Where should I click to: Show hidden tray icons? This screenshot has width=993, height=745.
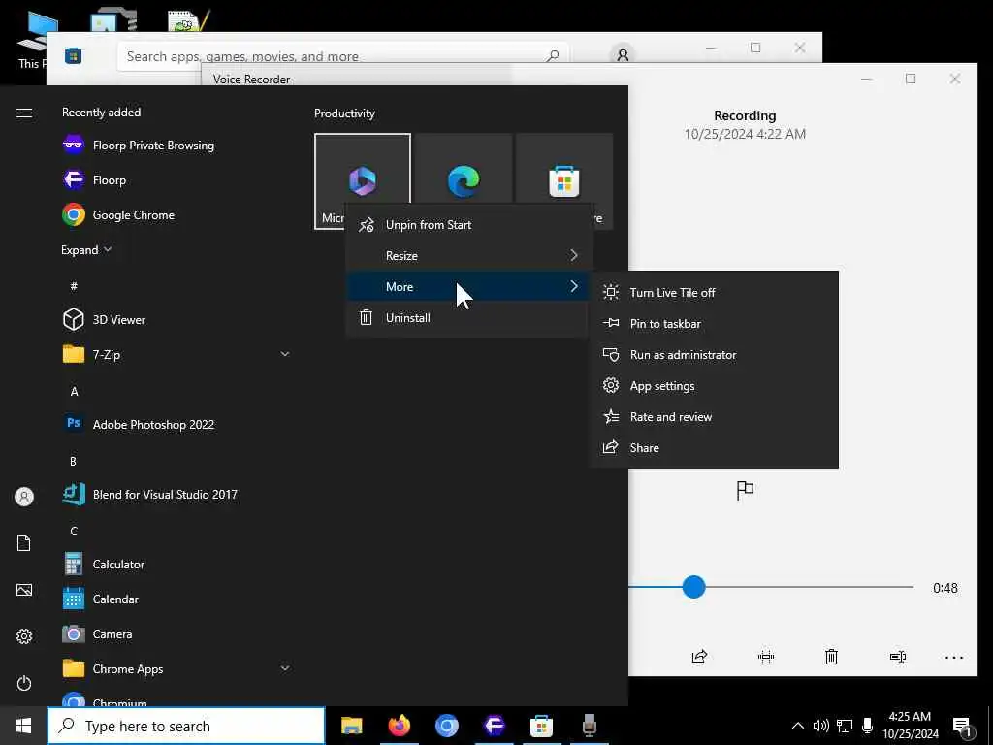pyautogui.click(x=798, y=726)
